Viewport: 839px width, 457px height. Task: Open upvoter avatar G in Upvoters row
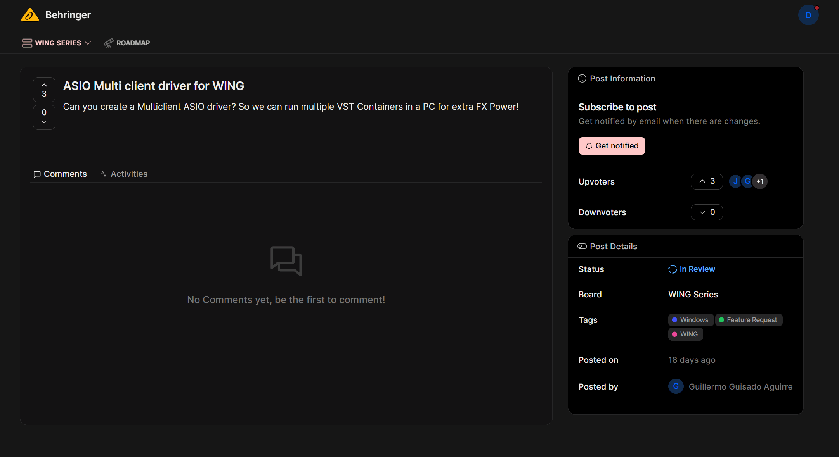747,181
